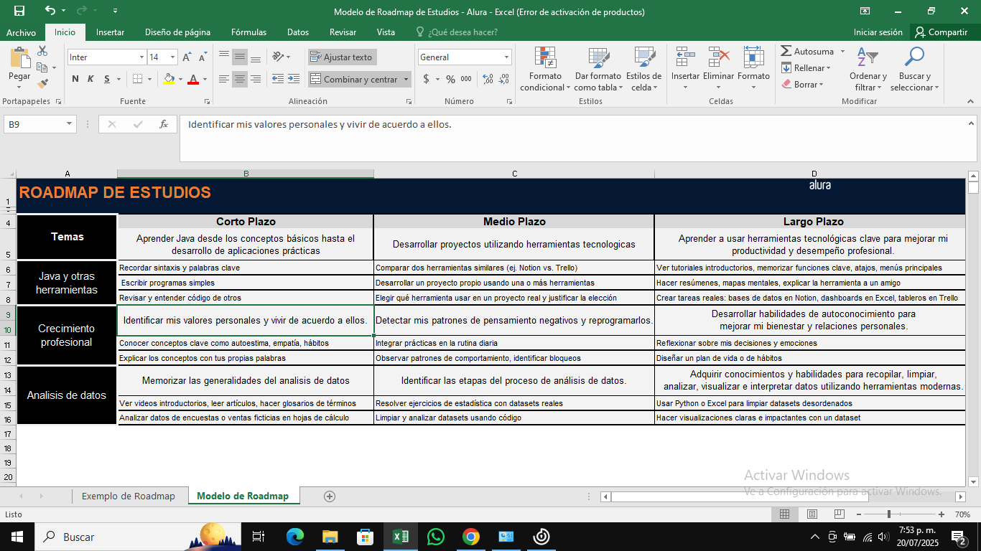Click Iniciar sesión
This screenshot has height=551, width=981.
pos(878,32)
